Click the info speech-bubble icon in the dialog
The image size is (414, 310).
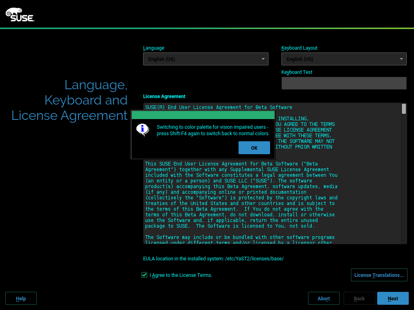(142, 130)
